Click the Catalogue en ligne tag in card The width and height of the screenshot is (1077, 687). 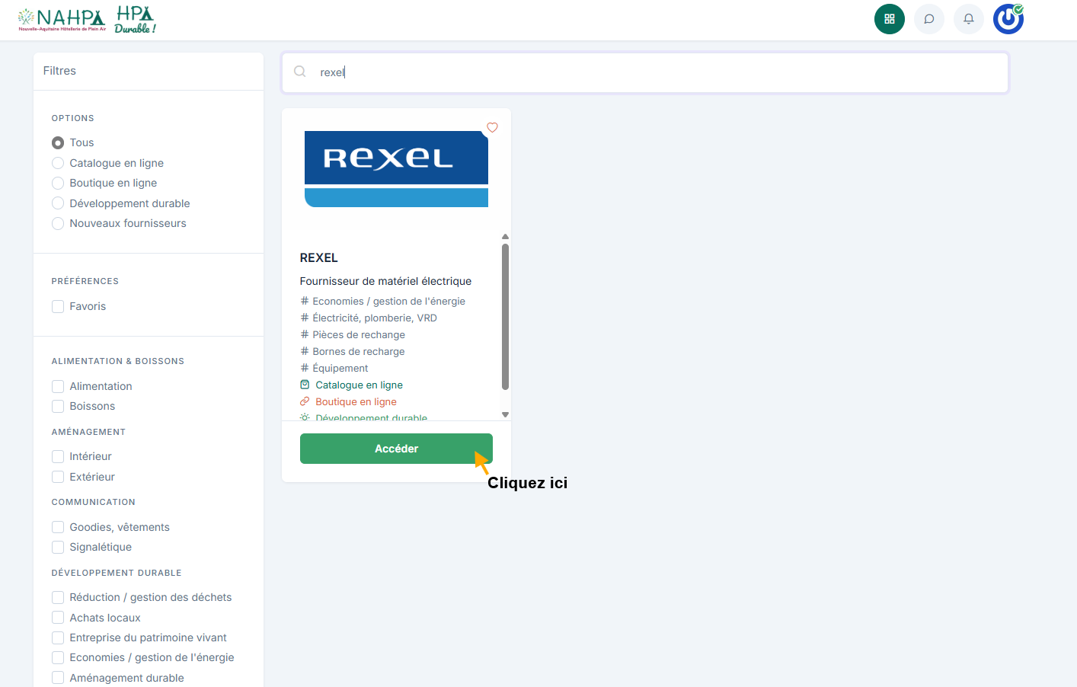pyautogui.click(x=359, y=385)
